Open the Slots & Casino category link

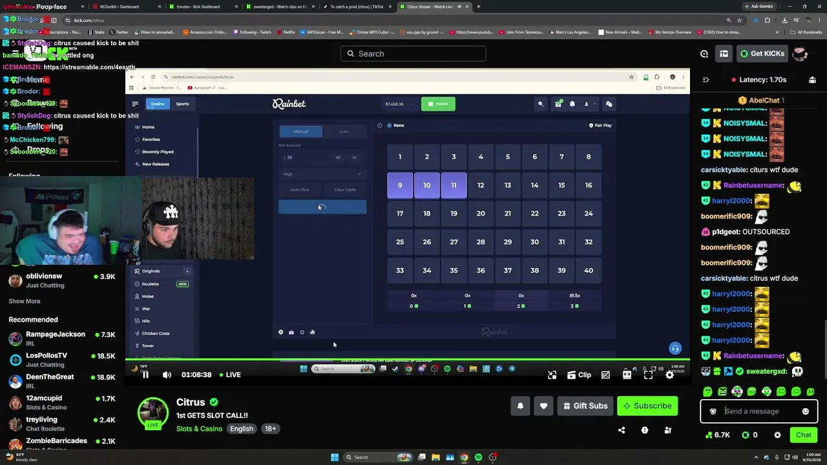(x=199, y=429)
